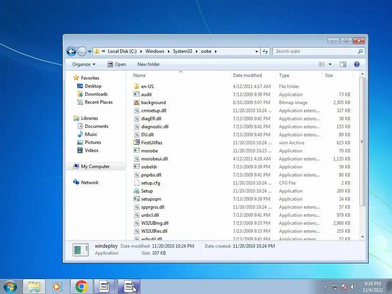Launch Google Chrome from taskbar

point(81,286)
